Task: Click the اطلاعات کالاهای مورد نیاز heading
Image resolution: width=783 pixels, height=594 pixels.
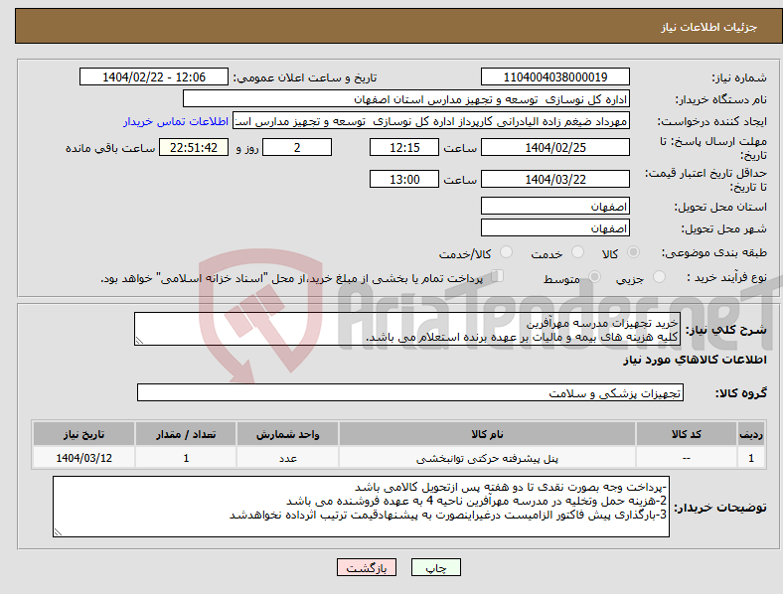Action: pos(695,360)
